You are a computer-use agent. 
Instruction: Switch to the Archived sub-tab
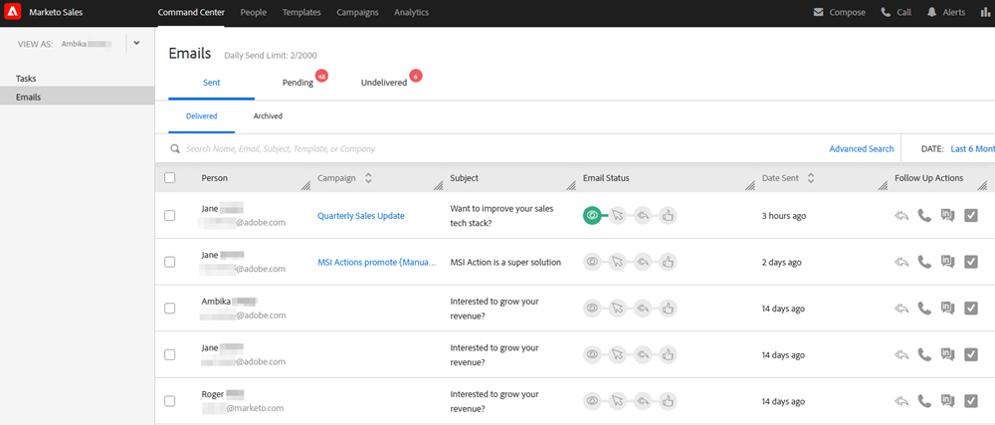[268, 116]
